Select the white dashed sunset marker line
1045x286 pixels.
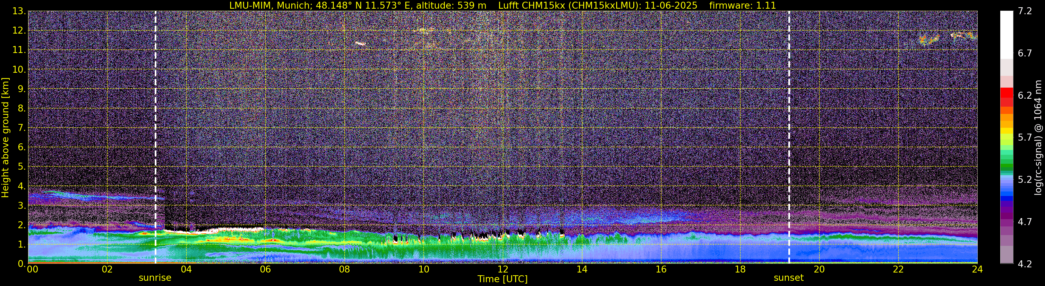pos(789,137)
